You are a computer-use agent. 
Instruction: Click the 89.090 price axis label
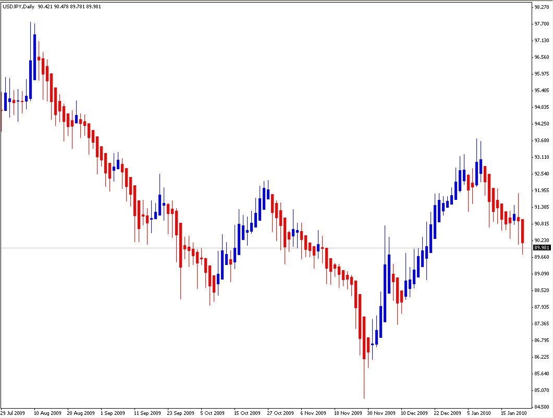tap(542, 274)
